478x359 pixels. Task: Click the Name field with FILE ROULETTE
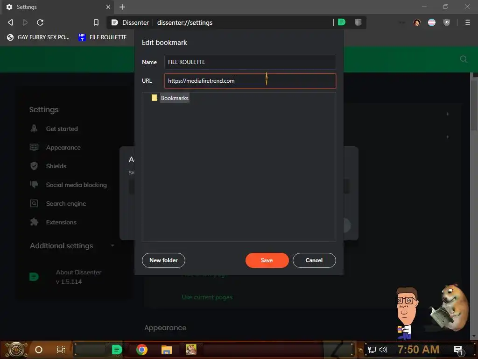point(250,62)
